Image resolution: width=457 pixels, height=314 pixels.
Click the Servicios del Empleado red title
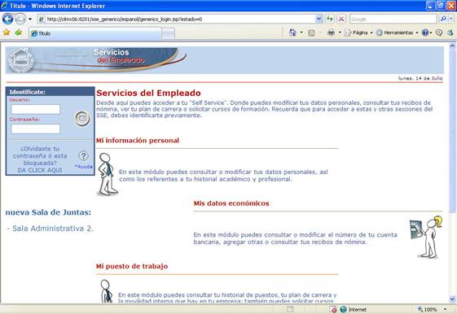148,93
